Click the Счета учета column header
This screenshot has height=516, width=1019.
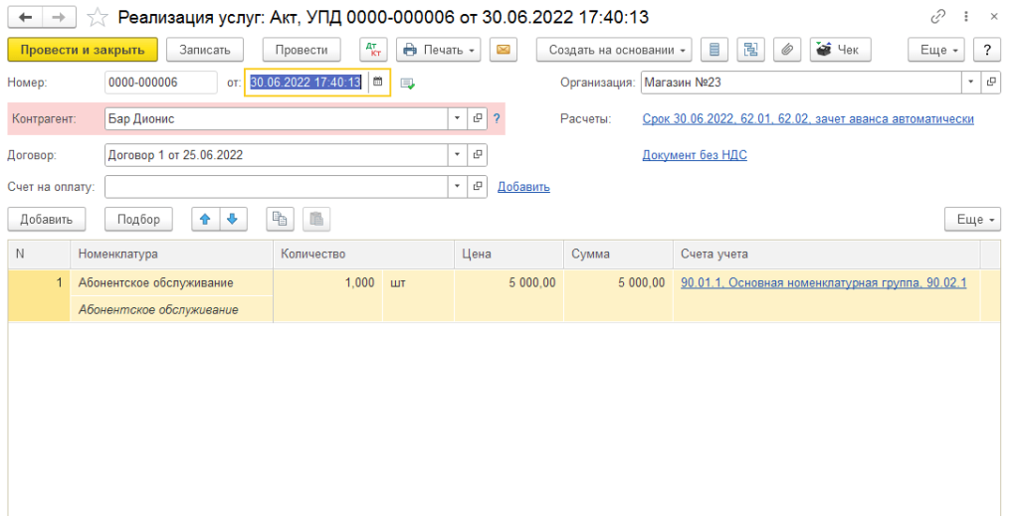click(x=827, y=255)
